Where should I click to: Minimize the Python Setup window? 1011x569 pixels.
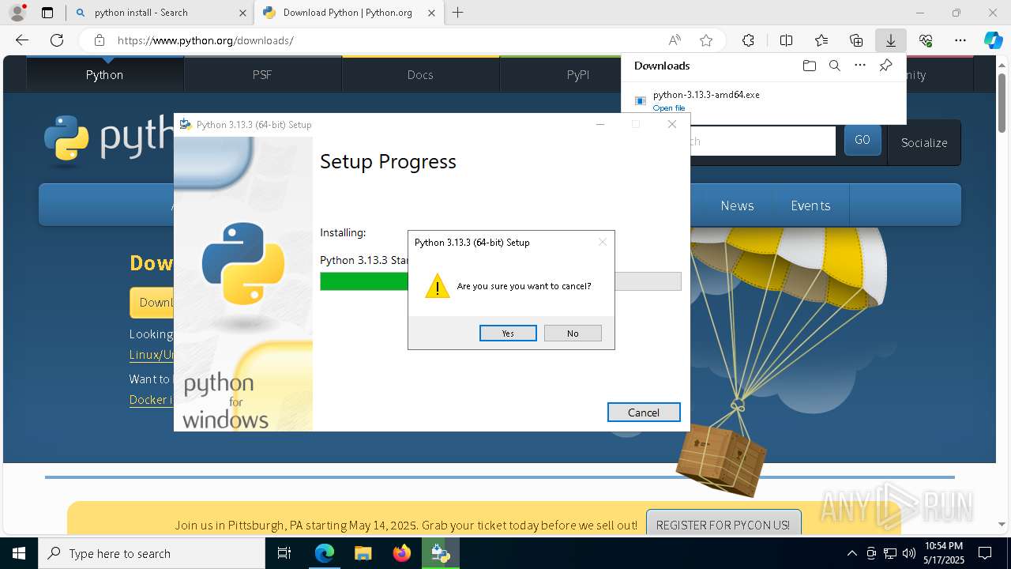(x=600, y=124)
